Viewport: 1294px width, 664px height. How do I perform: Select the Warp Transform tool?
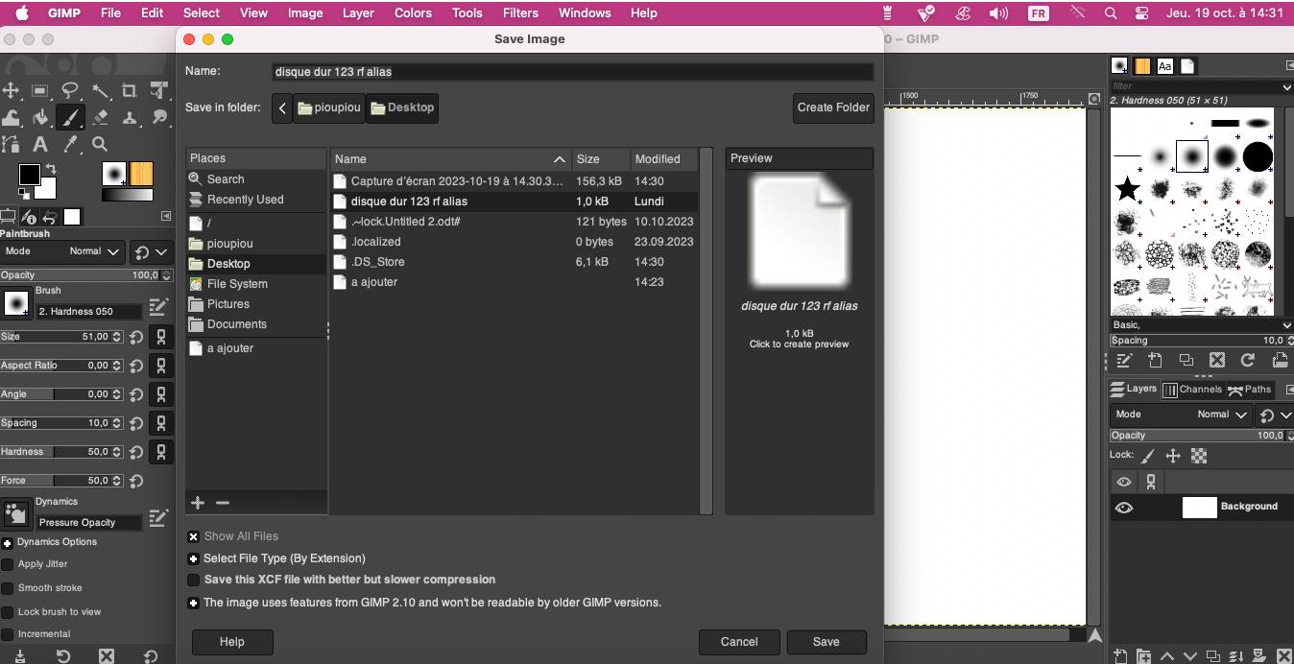pyautogui.click(x=11, y=117)
